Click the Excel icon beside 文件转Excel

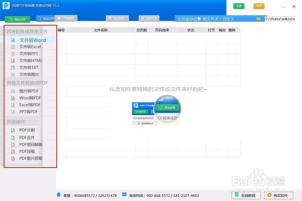point(13,47)
